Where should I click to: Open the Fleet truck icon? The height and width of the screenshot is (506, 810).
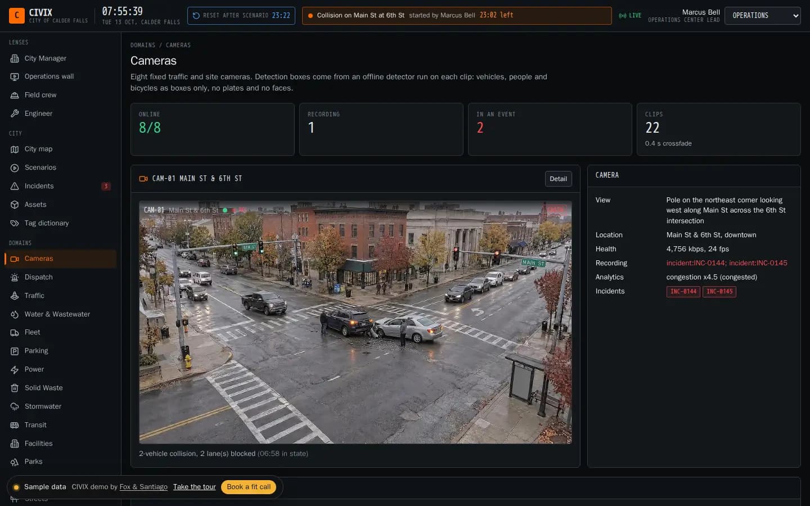tap(15, 332)
